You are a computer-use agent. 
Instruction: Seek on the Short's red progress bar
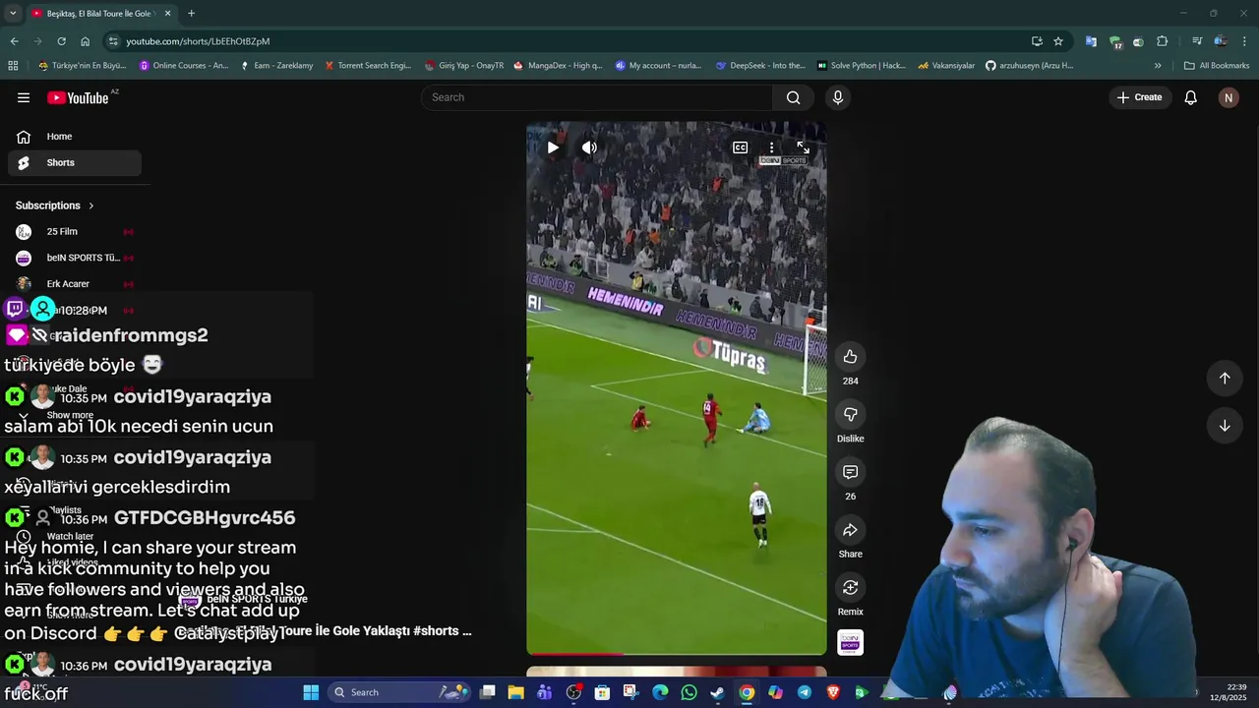pos(677,653)
